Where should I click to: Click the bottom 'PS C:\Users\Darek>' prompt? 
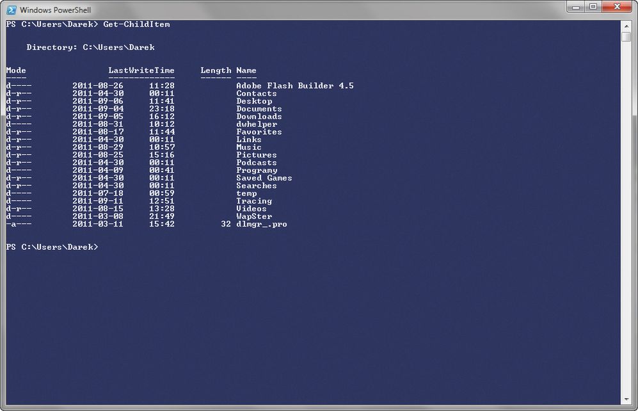52,247
